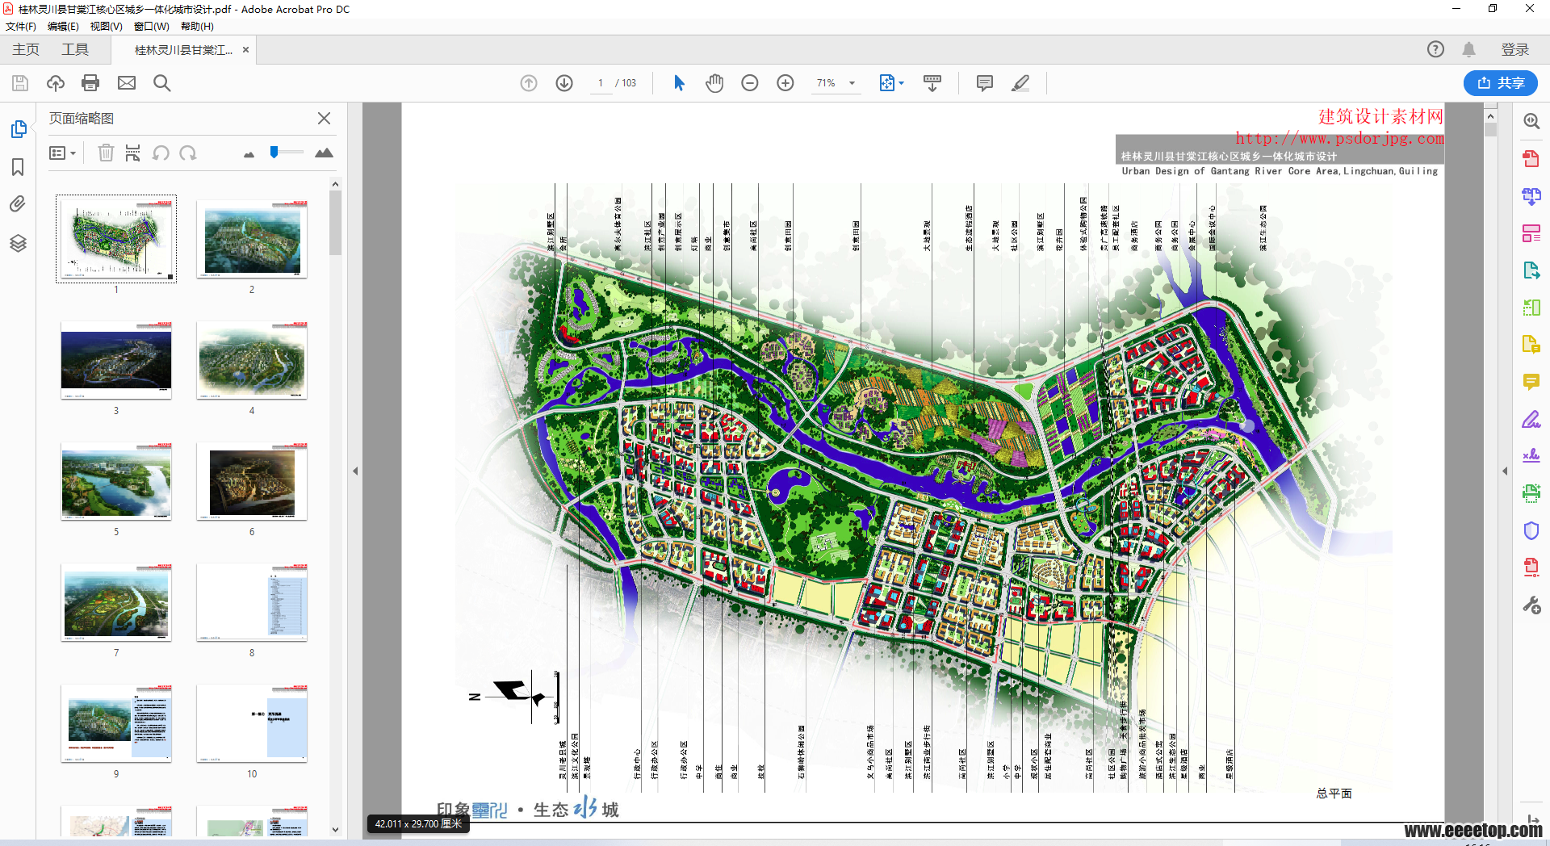Screen dimensions: 1550x846
Task: Click the document vertical scrollbar up arrow
Action: click(1490, 116)
